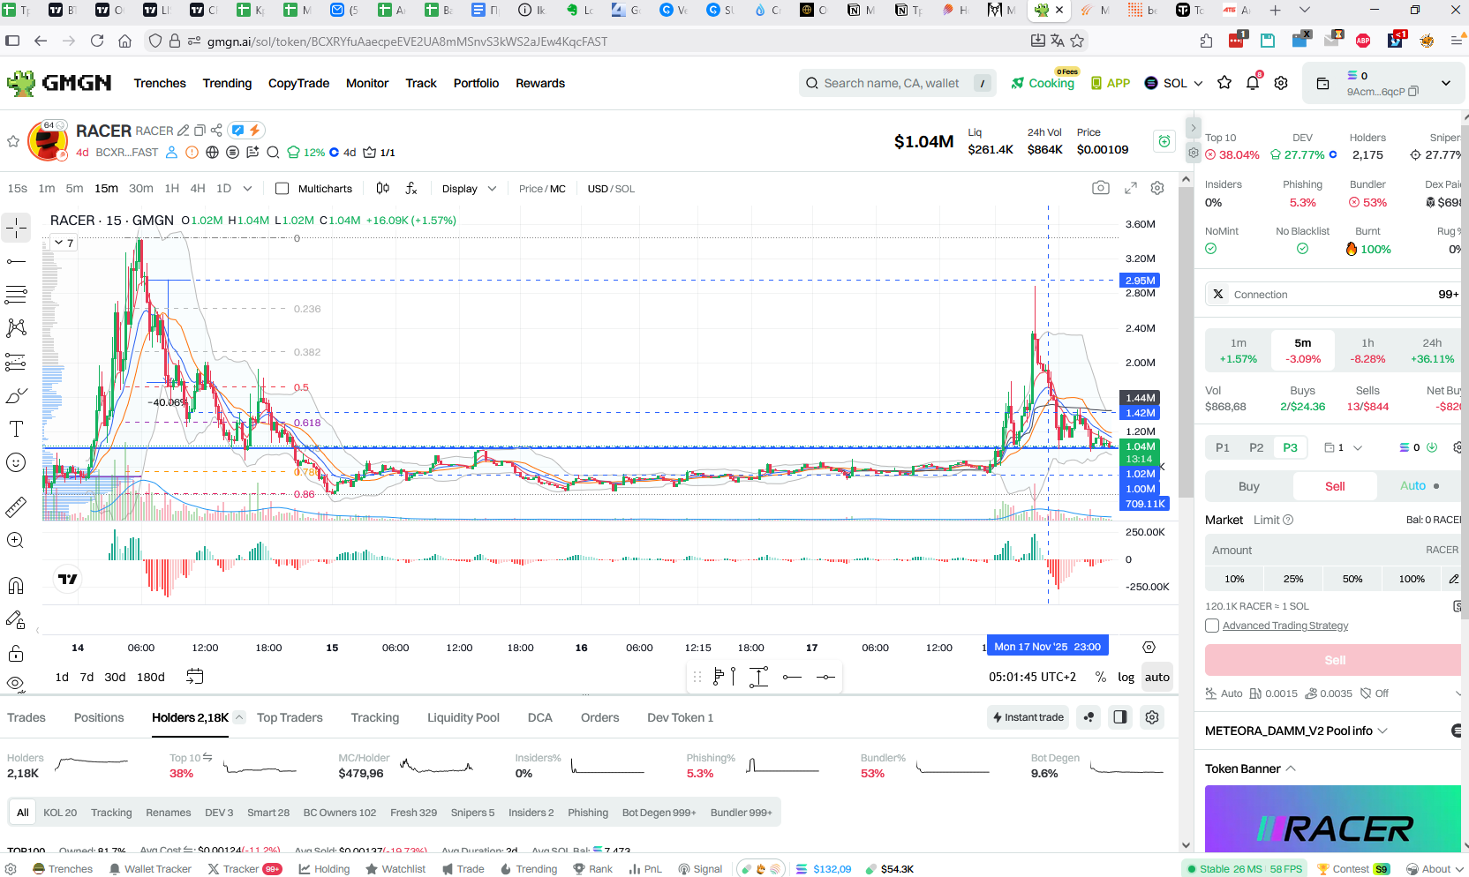Open the chart ruler measure tool
The width and height of the screenshot is (1469, 877).
pos(16,507)
